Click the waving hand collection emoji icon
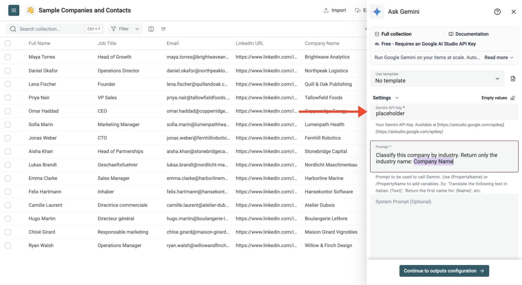The width and height of the screenshot is (522, 285). [x=30, y=11]
